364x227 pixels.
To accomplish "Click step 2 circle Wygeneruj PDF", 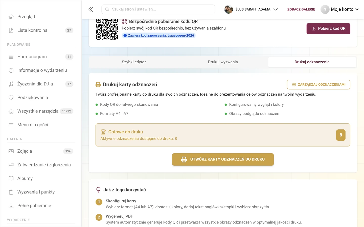I will tap(99, 217).
